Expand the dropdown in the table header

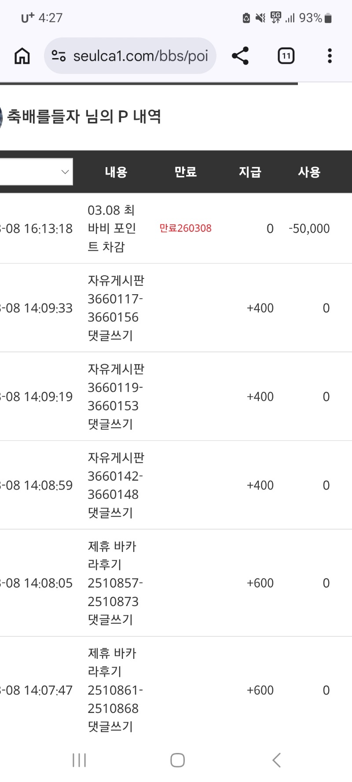[x=64, y=172]
